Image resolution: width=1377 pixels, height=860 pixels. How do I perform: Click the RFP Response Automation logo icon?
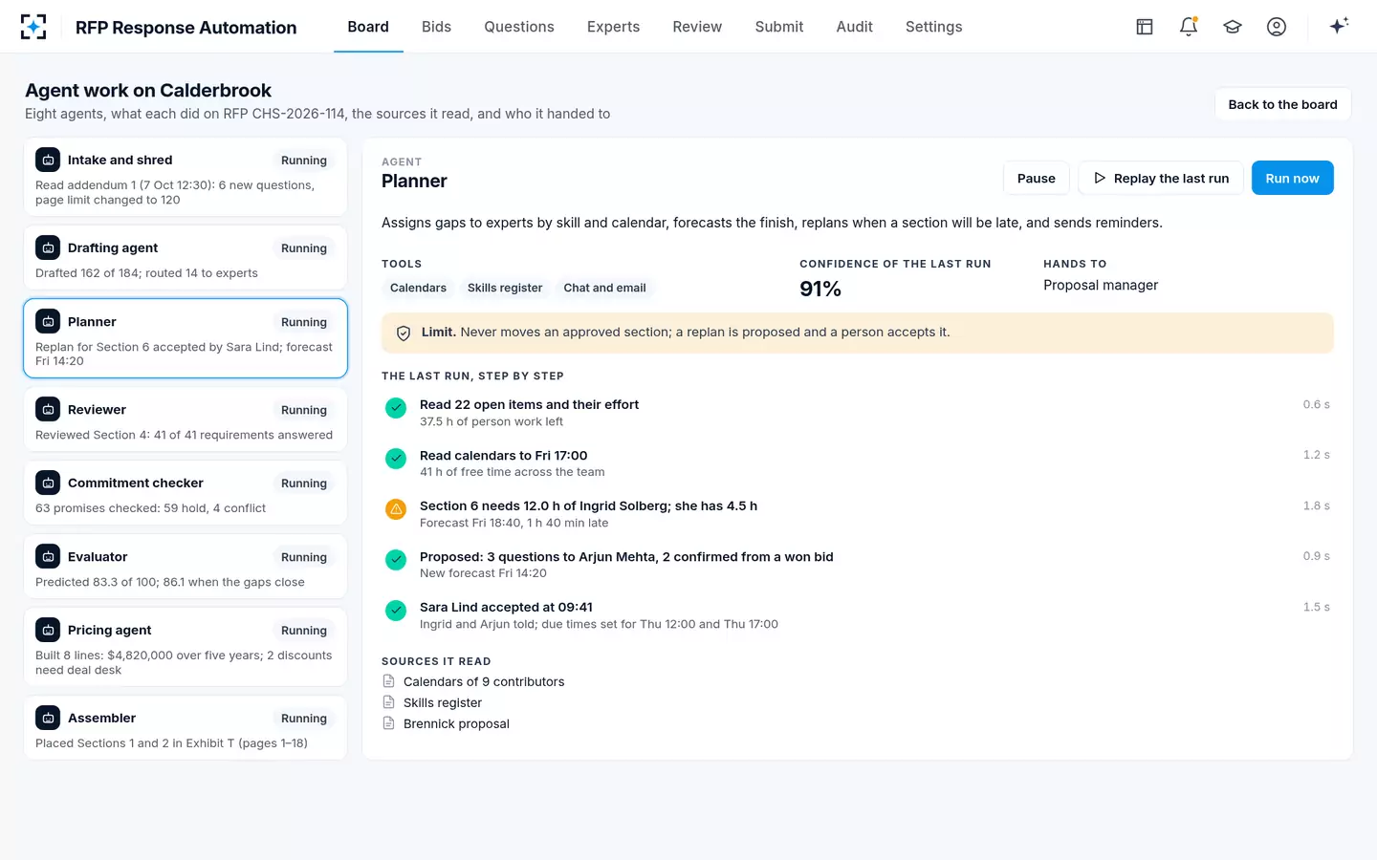(33, 27)
